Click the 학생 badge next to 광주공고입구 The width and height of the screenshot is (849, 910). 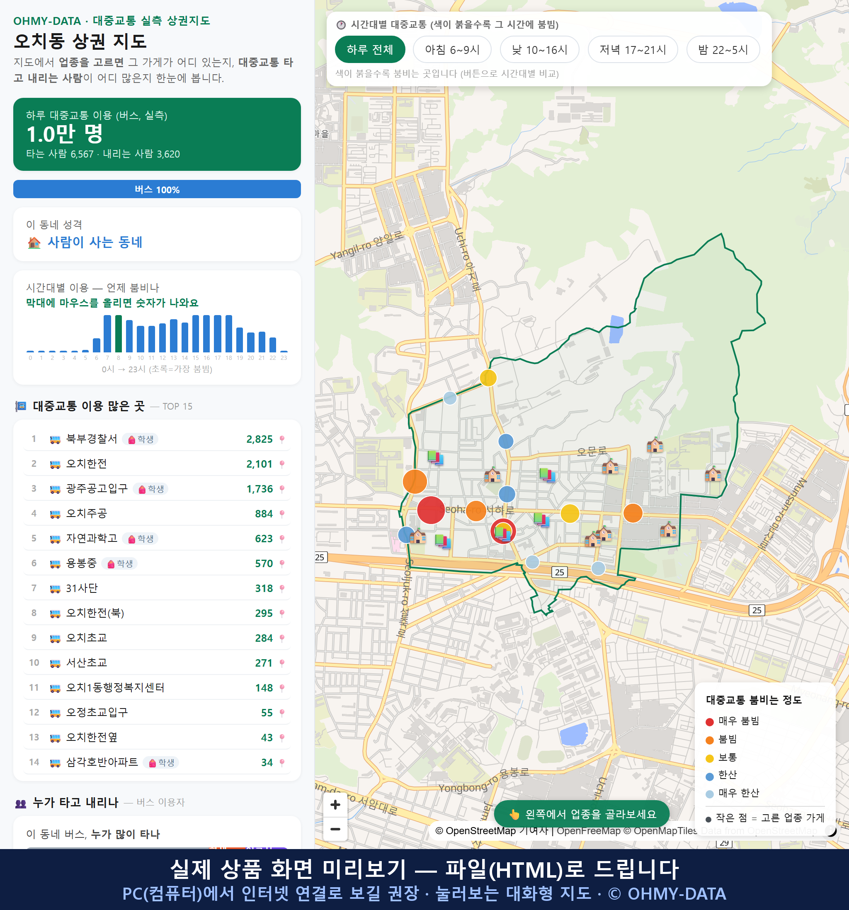(x=150, y=489)
